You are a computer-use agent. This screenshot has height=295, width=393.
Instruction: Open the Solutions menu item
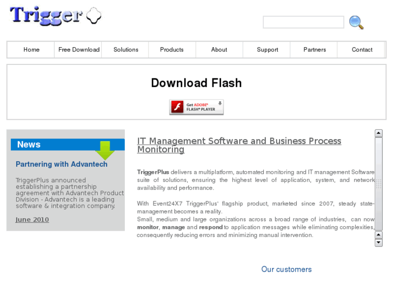click(x=126, y=50)
